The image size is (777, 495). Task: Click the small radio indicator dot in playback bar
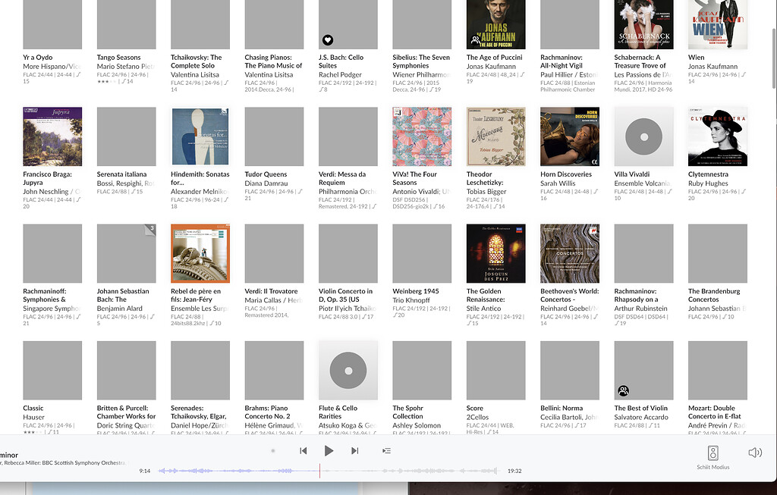pyautogui.click(x=272, y=450)
